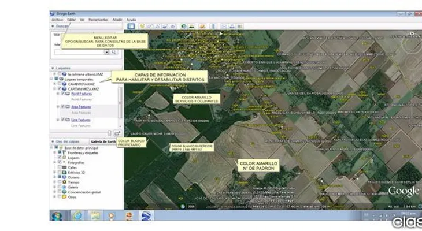The height and width of the screenshot is (231, 422).
Task: Open the Galería de Earth button
Action: [103, 141]
